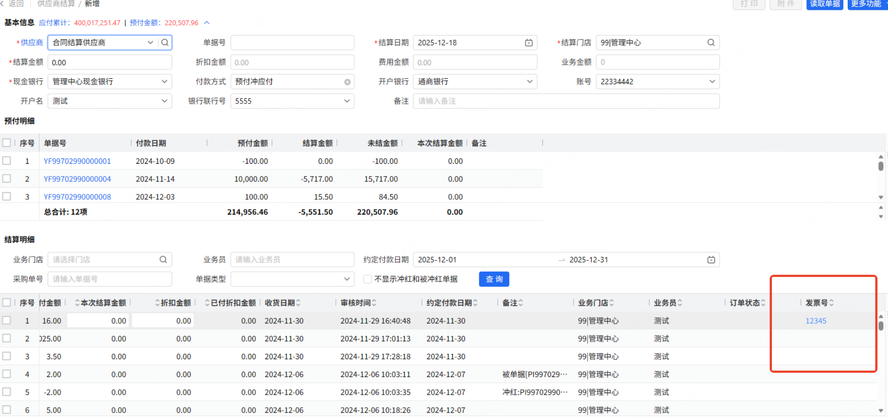Open the 结算日期 calendar picker icon
Screen dimensions: 888x417
(529, 43)
